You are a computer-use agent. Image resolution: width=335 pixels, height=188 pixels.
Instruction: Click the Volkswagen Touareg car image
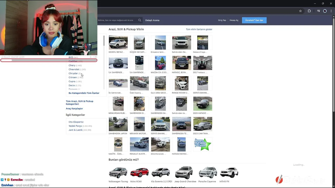[x=118, y=172]
